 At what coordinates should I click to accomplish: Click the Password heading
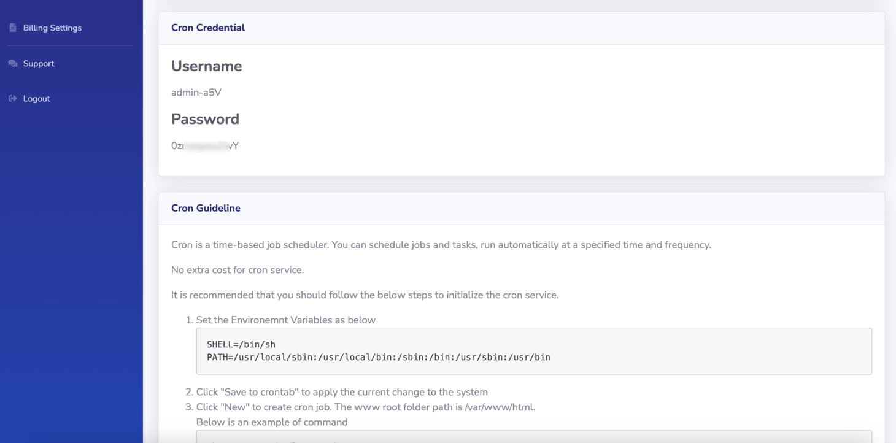tap(205, 119)
